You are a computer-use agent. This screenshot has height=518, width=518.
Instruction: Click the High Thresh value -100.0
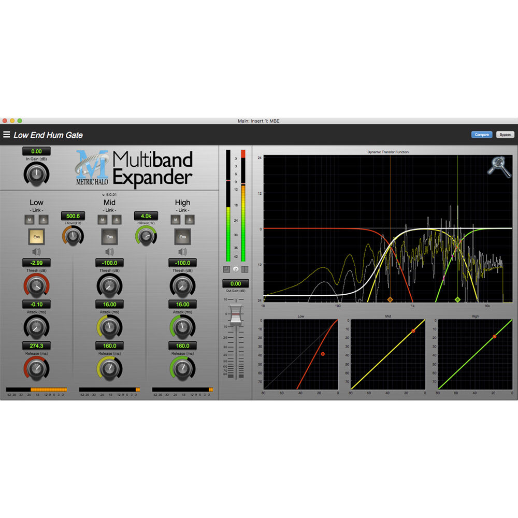182,263
